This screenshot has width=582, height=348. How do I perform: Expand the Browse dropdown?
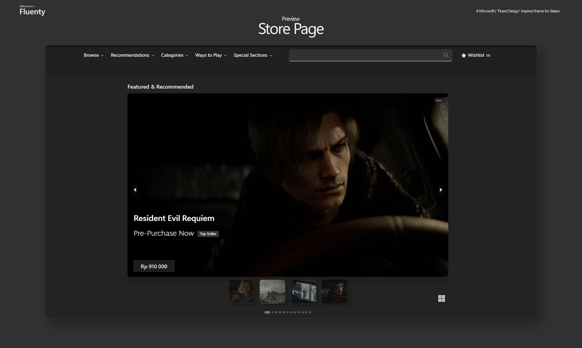click(94, 55)
